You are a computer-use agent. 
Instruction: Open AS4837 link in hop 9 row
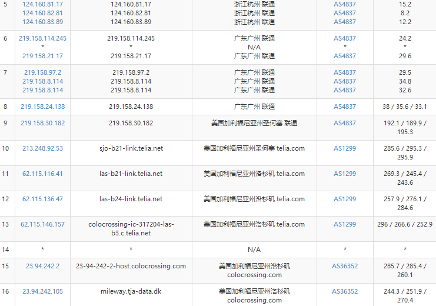pos(345,123)
